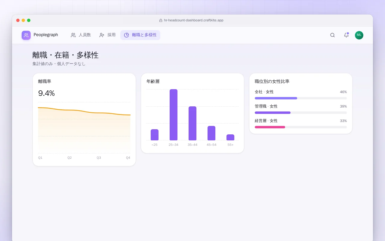Click the Q3 axis label
The image size is (385, 241).
tap(99, 158)
